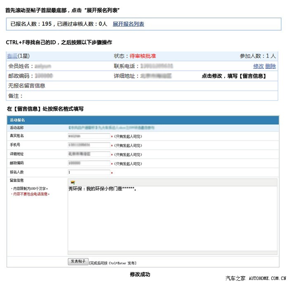289x282 pixels.
Task: Click the 参加人数：1人 text
Action: (258, 56)
